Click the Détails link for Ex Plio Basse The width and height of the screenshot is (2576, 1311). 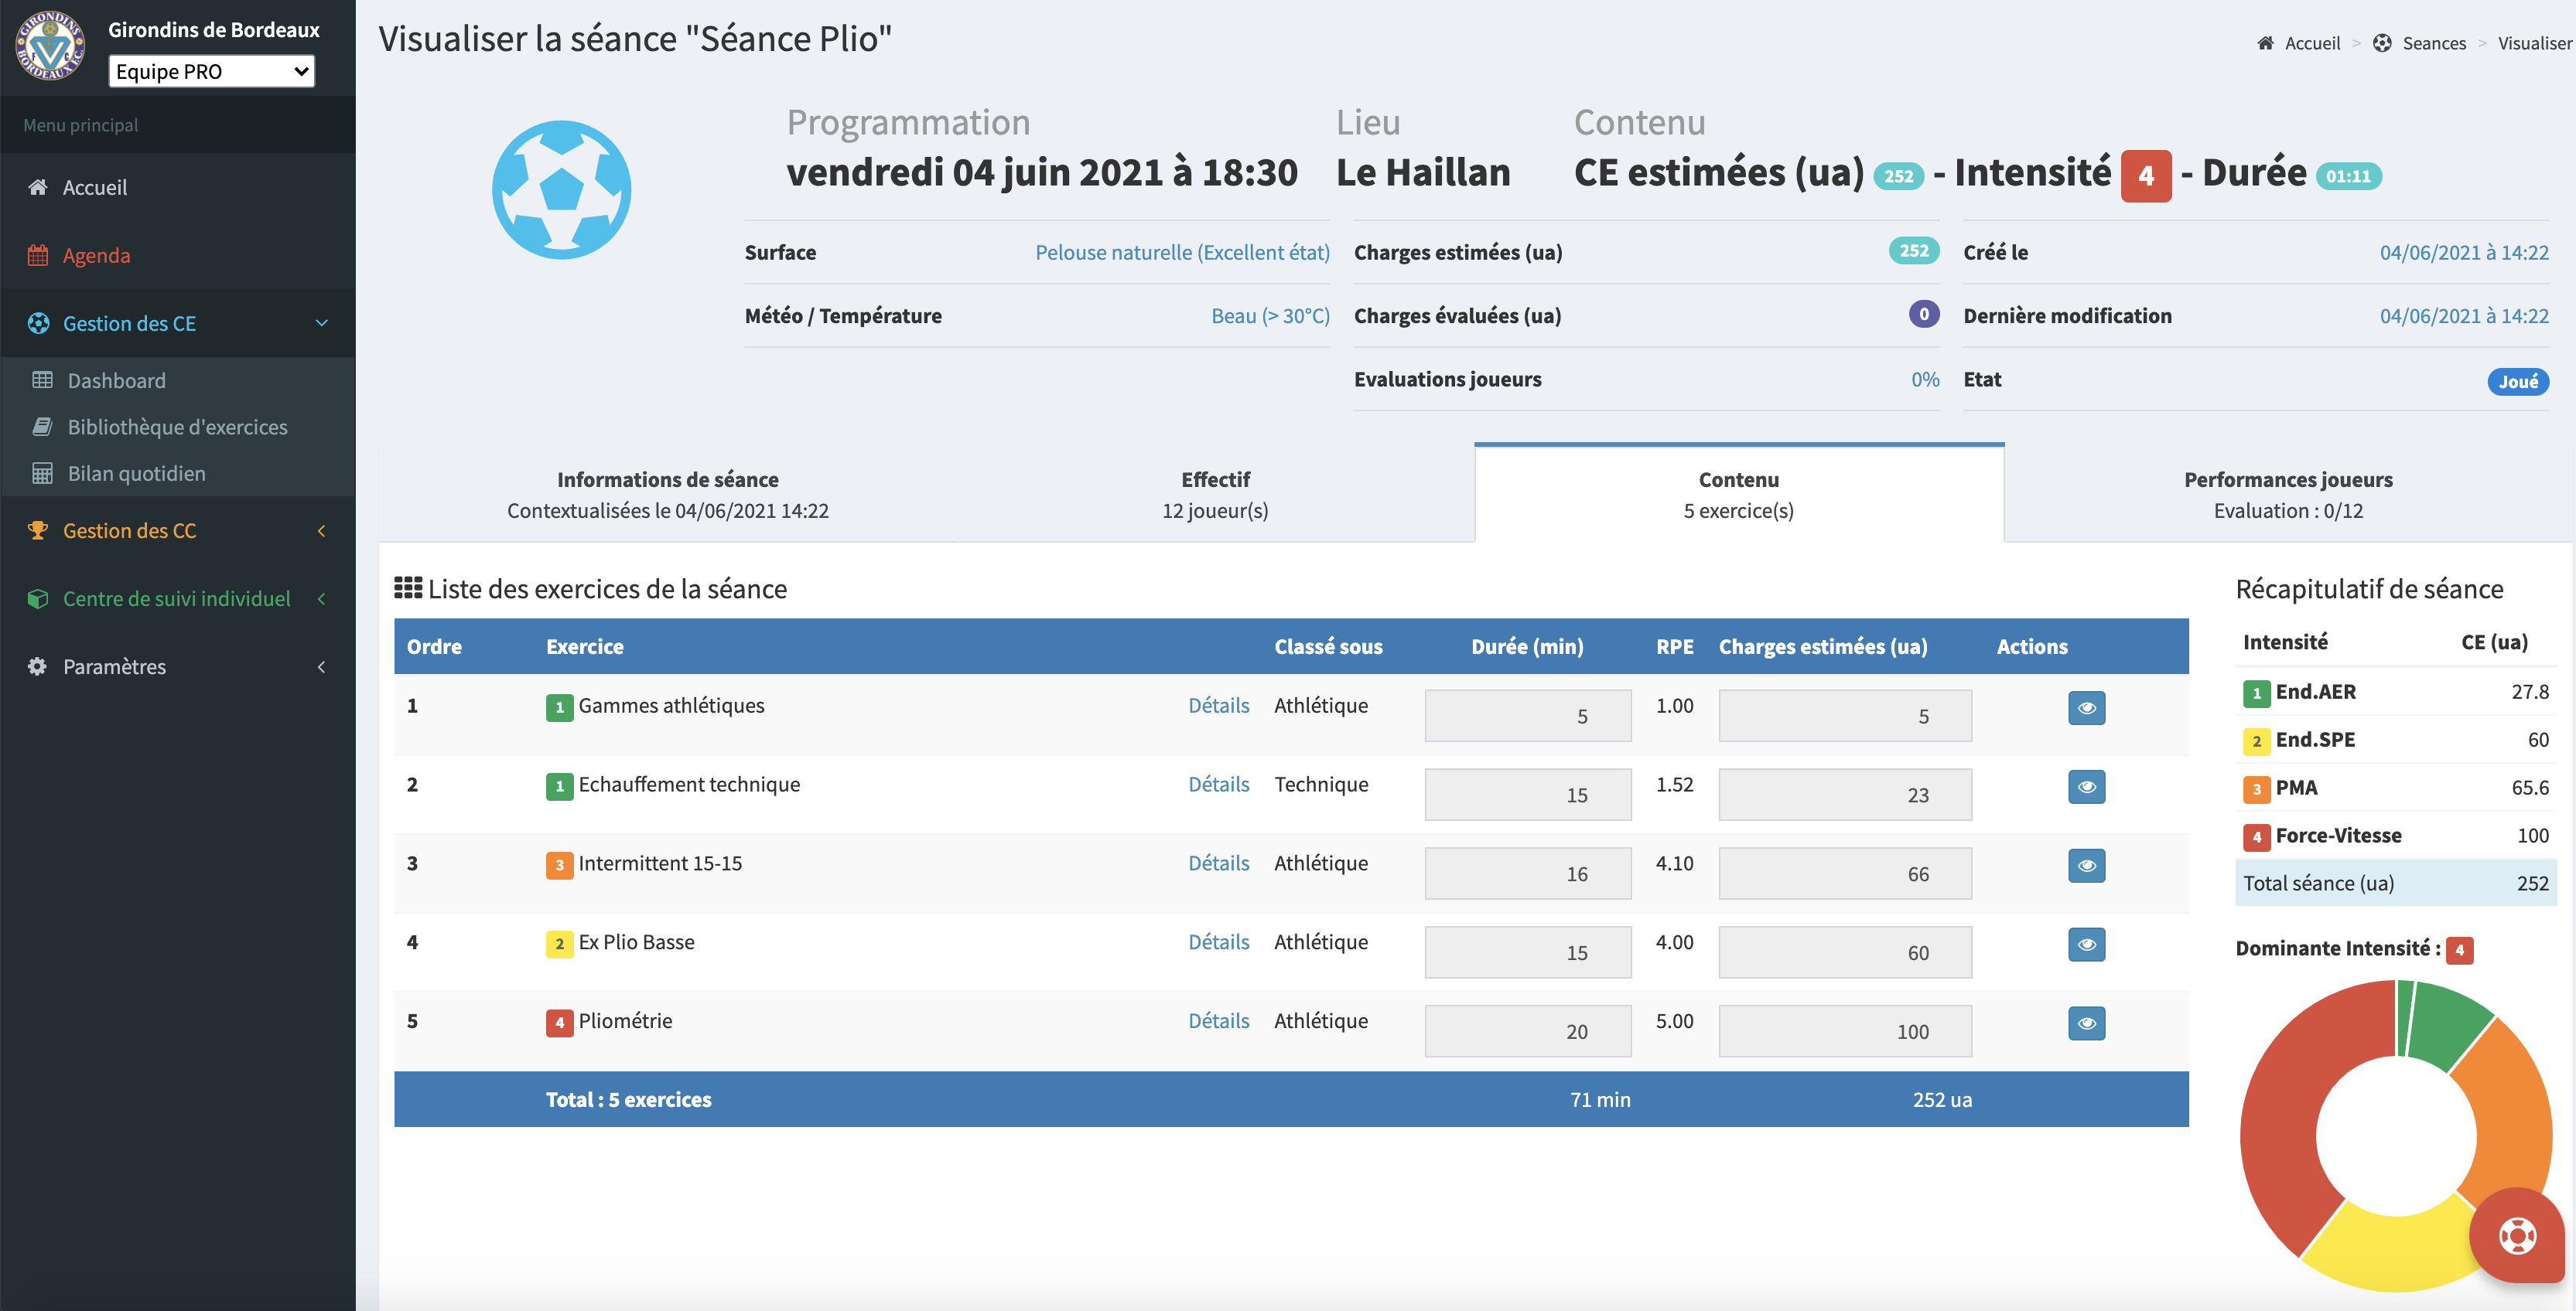[x=1218, y=942]
